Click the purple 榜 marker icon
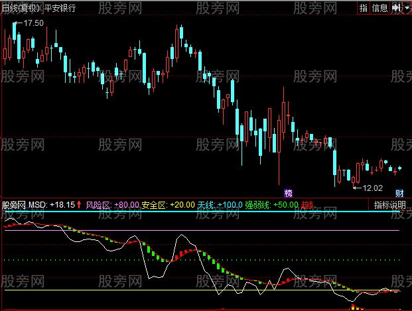This screenshot has width=412, height=311. pos(288,194)
